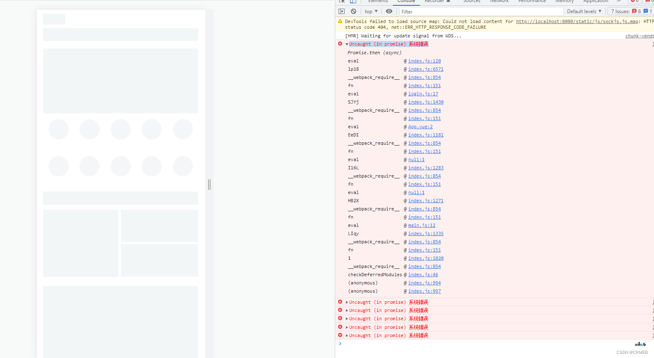Click the 'checkDeferredModules' stack frame text
This screenshot has width=654, height=358.
coord(375,275)
